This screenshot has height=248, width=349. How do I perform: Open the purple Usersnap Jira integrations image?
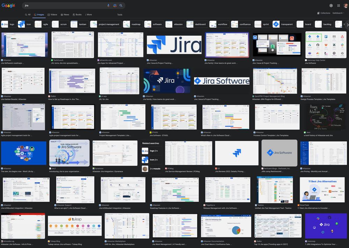326,226
